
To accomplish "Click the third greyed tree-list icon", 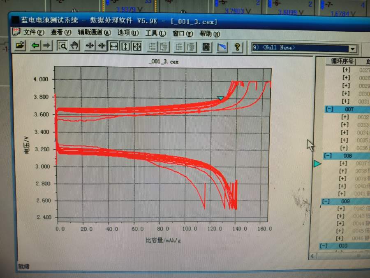I will pos(179,47).
